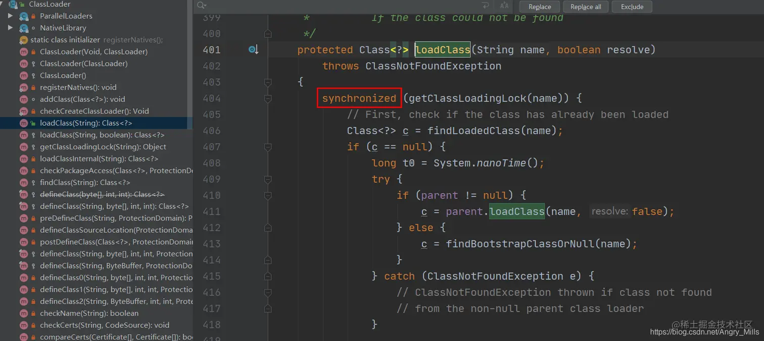This screenshot has width=764, height=341.
Task: Fold the else block at line 412
Action: [x=268, y=228]
